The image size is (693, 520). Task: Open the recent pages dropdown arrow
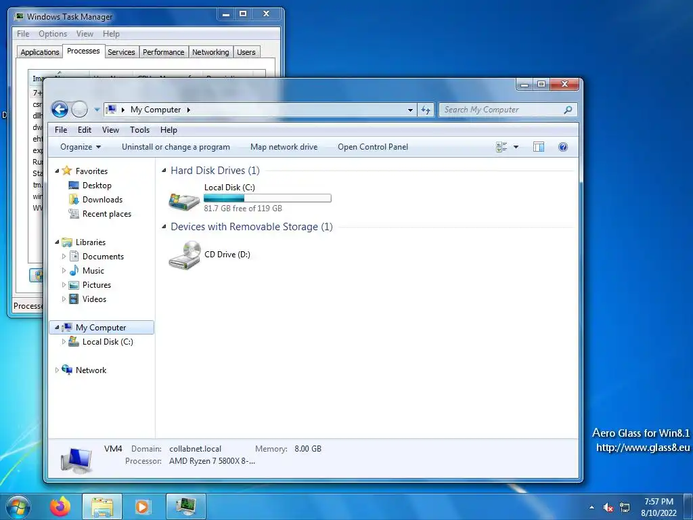point(97,110)
